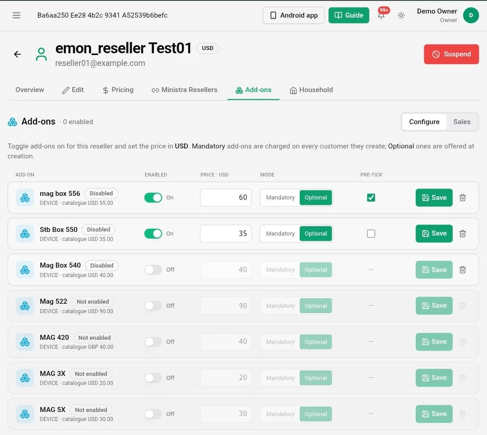This screenshot has width=487, height=435.
Task: Save the MAG 5X add-on
Action: point(434,414)
